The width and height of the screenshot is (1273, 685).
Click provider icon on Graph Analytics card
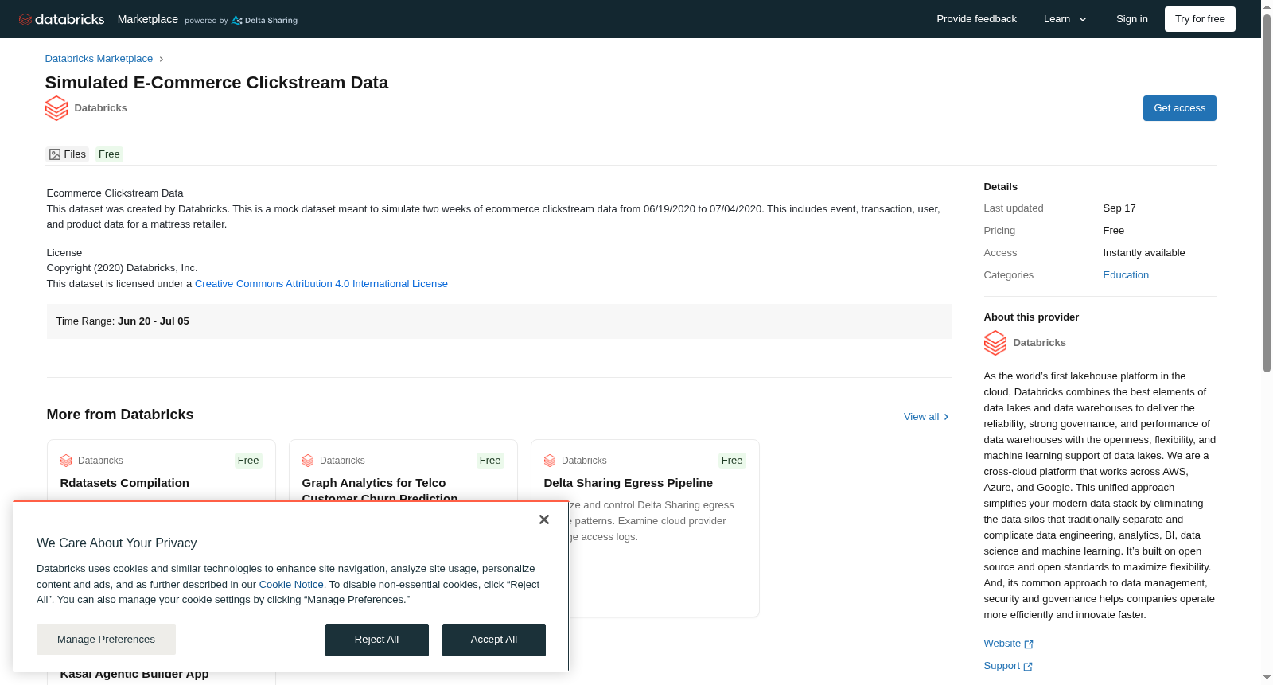[308, 461]
